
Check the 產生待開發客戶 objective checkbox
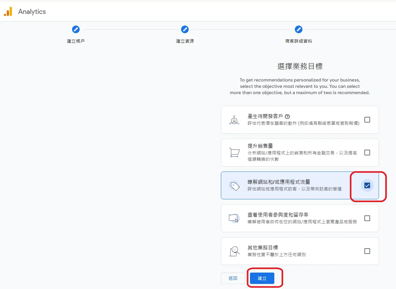click(367, 120)
